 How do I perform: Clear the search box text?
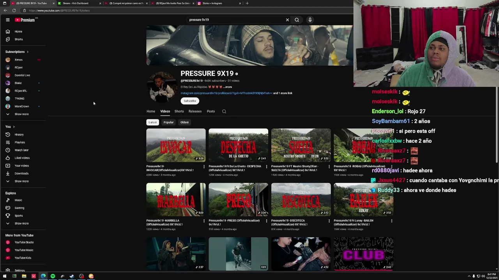tap(287, 20)
